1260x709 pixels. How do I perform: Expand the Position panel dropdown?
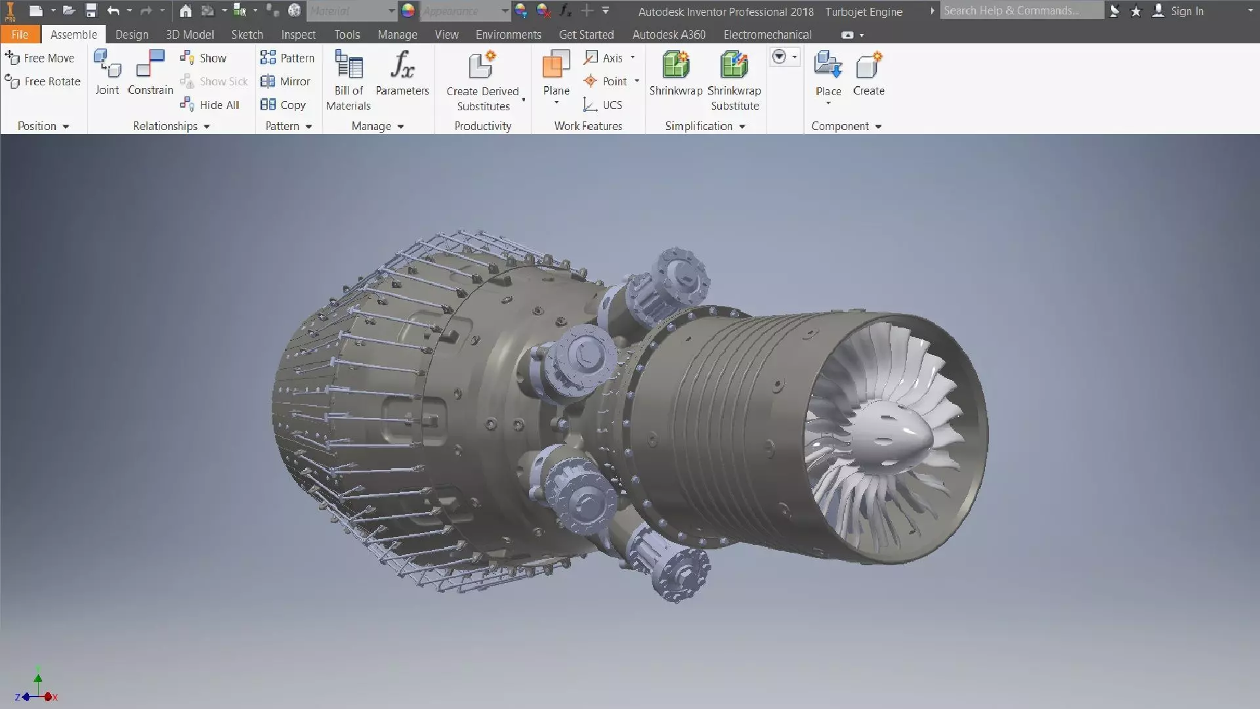pos(66,127)
